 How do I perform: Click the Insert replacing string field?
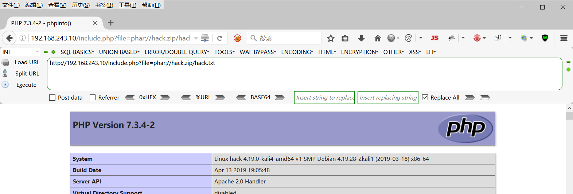[x=388, y=97]
